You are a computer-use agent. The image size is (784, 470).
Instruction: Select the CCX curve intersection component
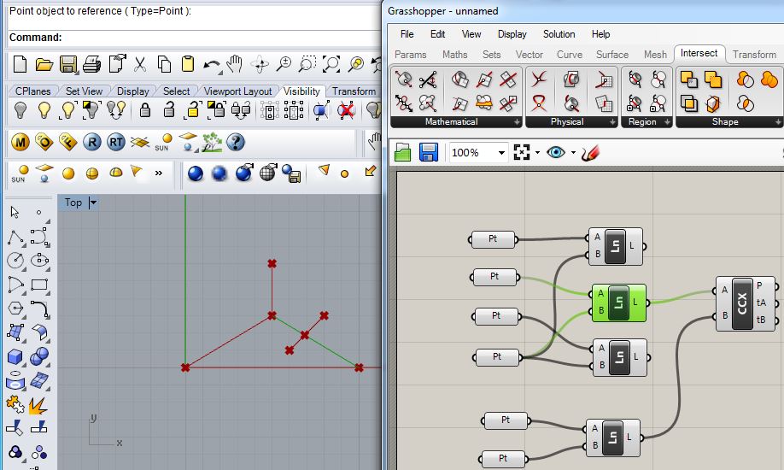click(746, 303)
